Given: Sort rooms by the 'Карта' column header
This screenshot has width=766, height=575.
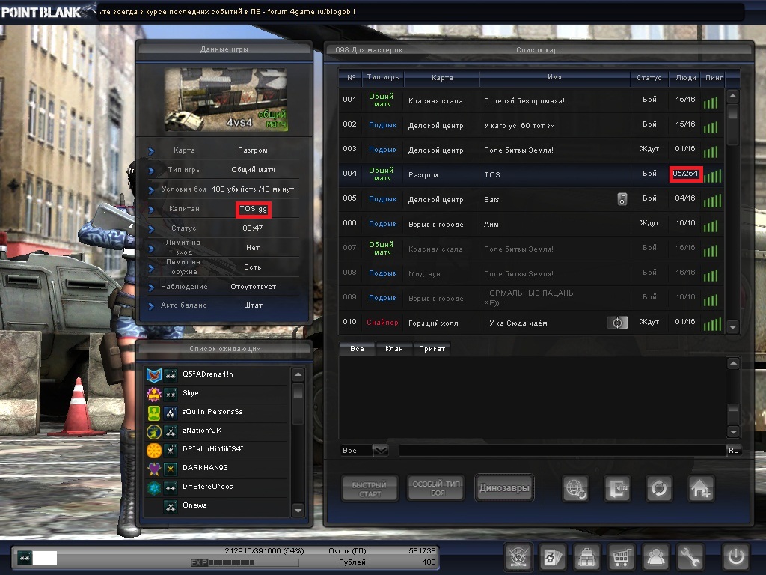Looking at the screenshot, I should click(x=442, y=77).
